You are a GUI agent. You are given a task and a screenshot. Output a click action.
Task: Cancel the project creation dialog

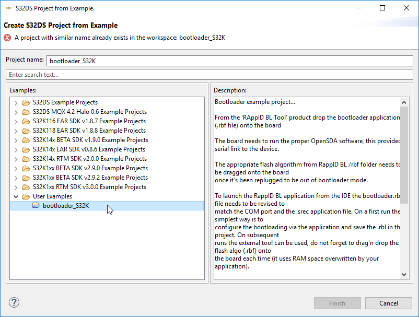pos(389,303)
